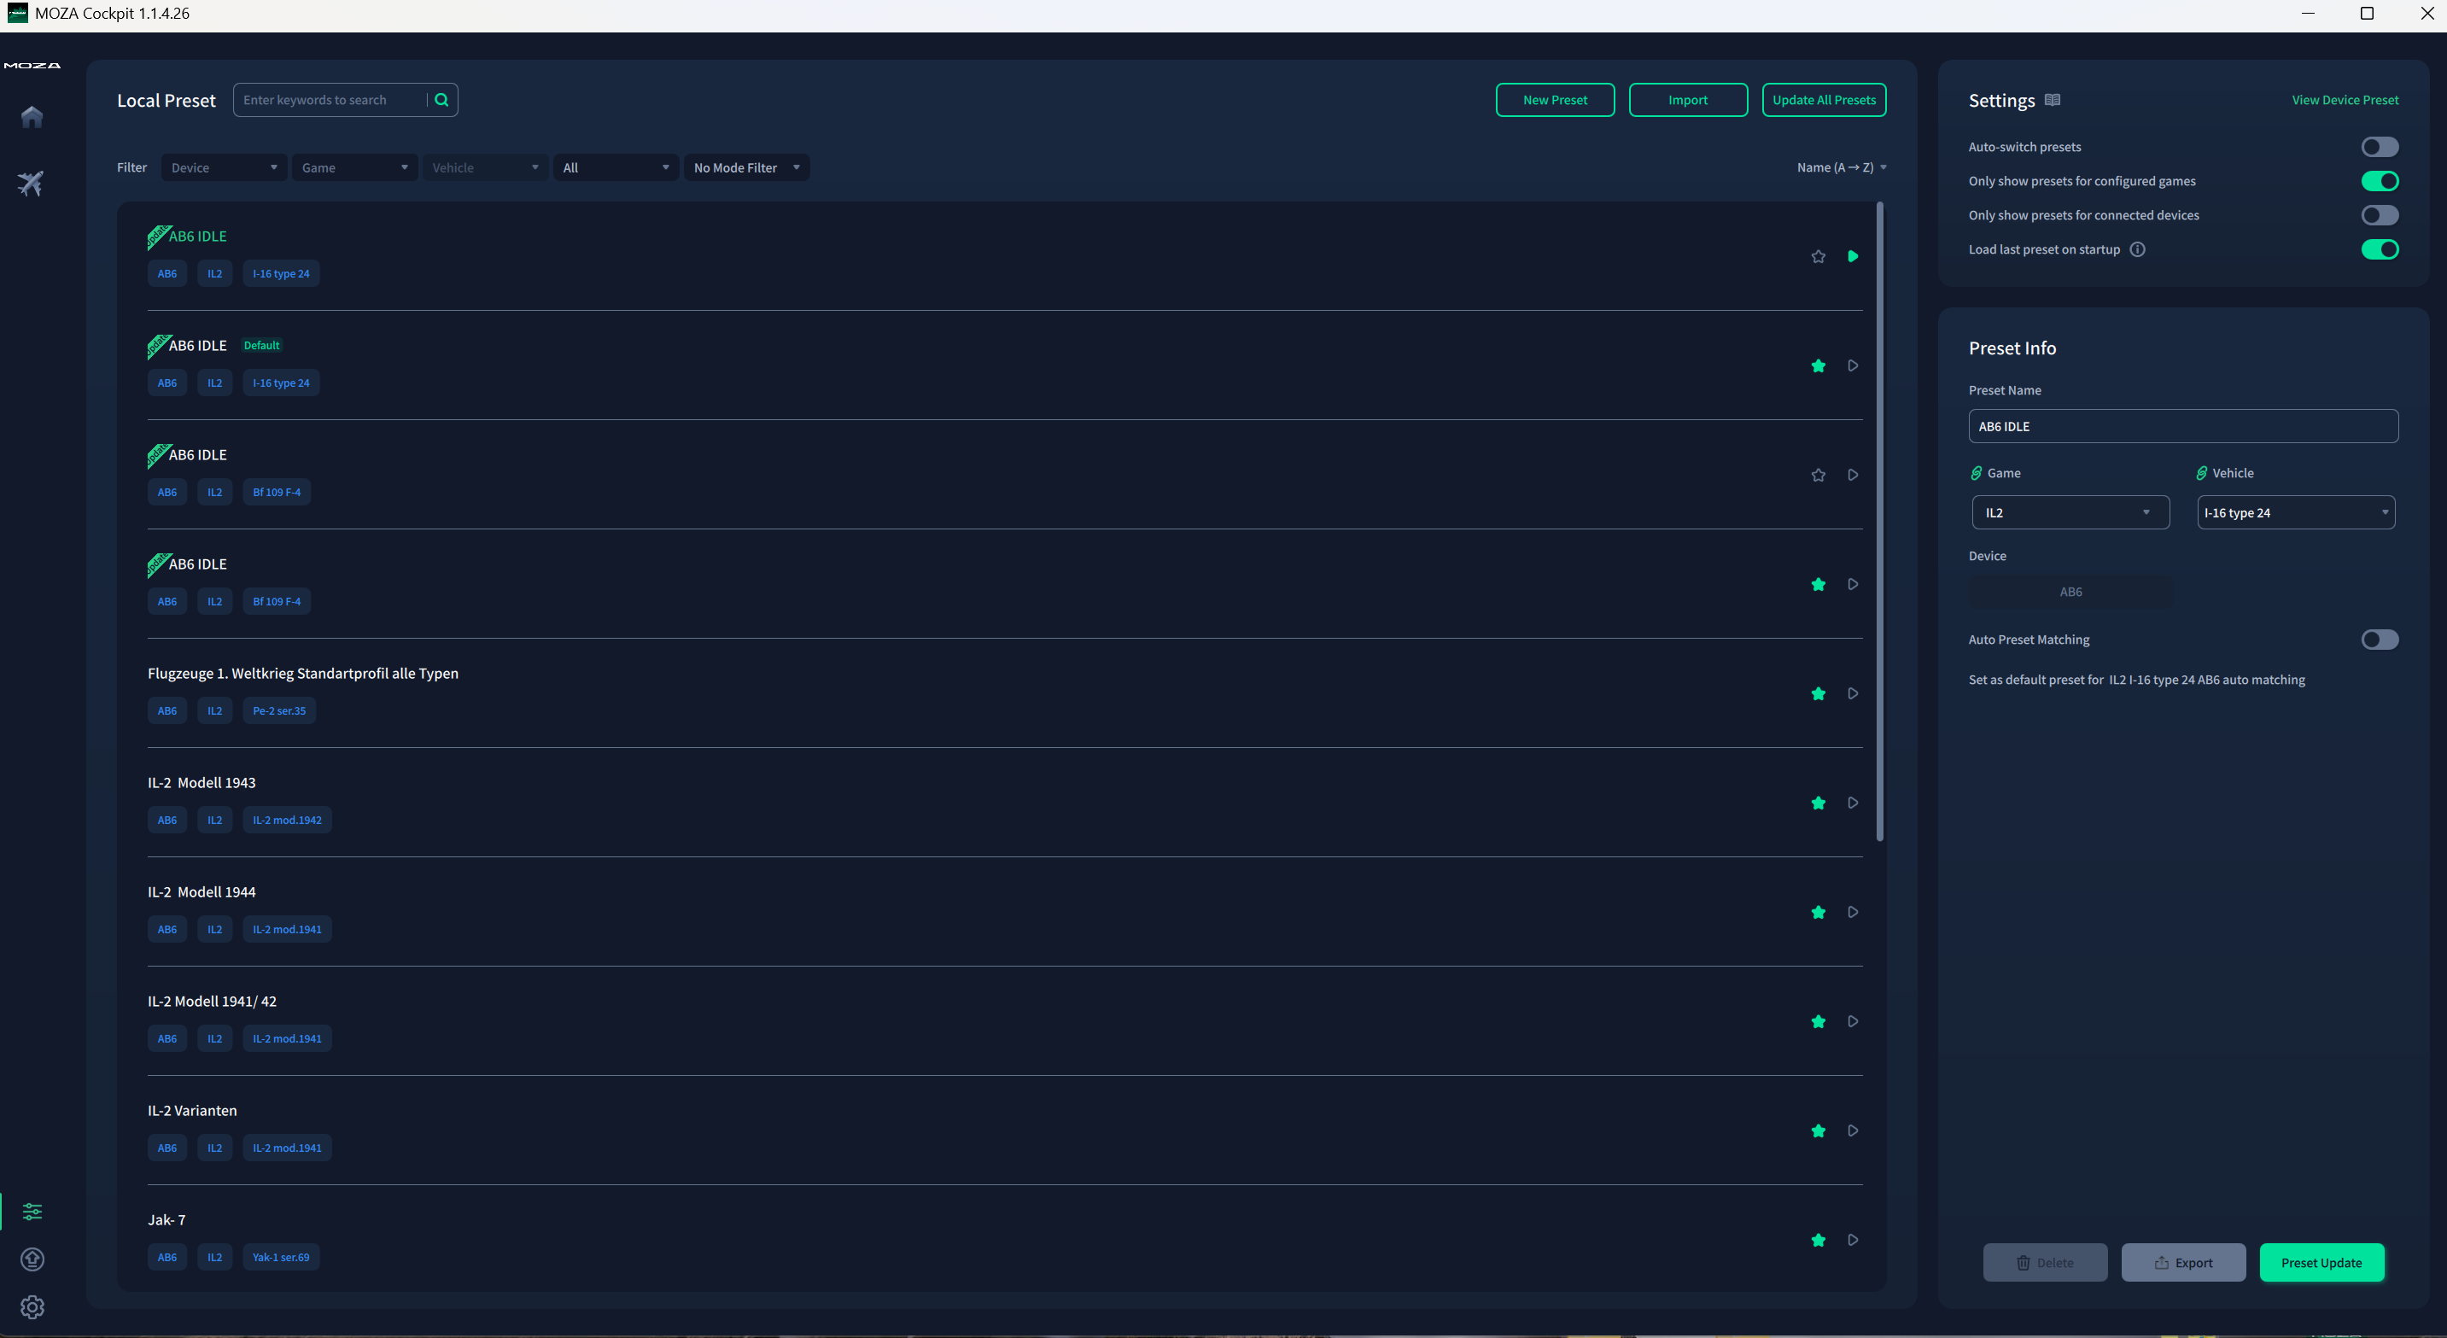Select the IL-2 Varianten preset name
The image size is (2447, 1338).
point(192,1111)
